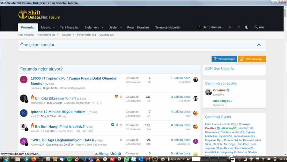Open the Iphone 12 Mini'de Büyük İndirim thread
The image size is (287, 162).
point(59,112)
